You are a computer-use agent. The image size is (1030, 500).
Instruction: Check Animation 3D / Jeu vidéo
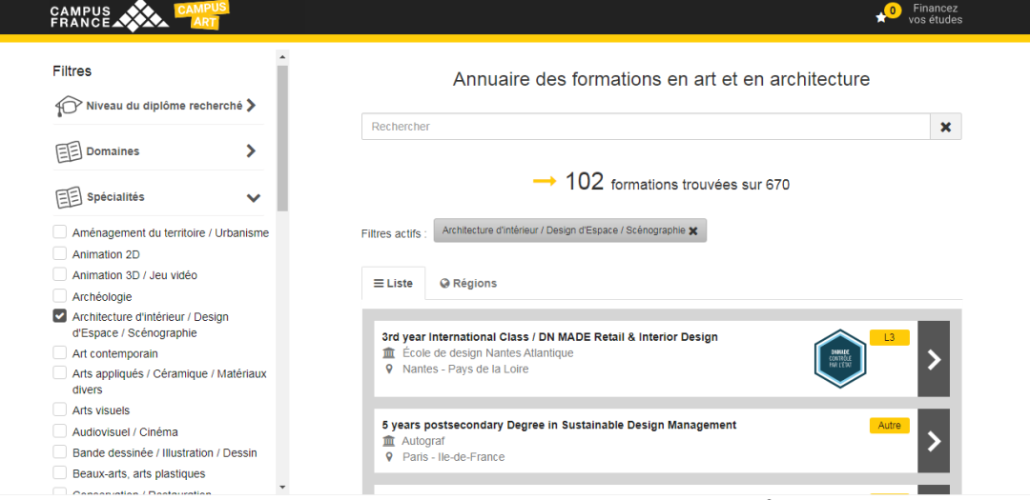[60, 275]
